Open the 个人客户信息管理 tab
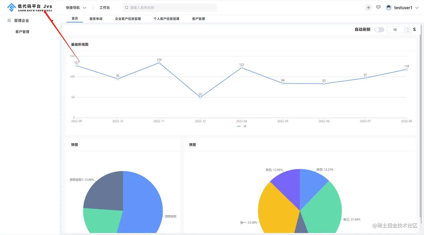Image resolution: width=424 pixels, height=235 pixels. point(166,19)
